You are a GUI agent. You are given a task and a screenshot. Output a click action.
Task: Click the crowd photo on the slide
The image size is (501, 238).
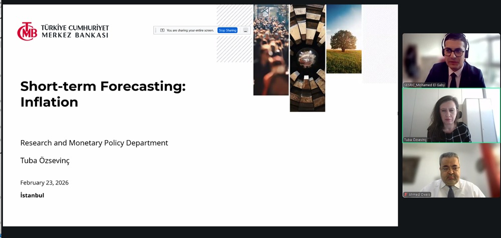click(x=271, y=50)
